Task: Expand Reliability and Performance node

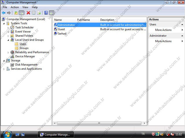Action: pyautogui.click(x=8, y=52)
